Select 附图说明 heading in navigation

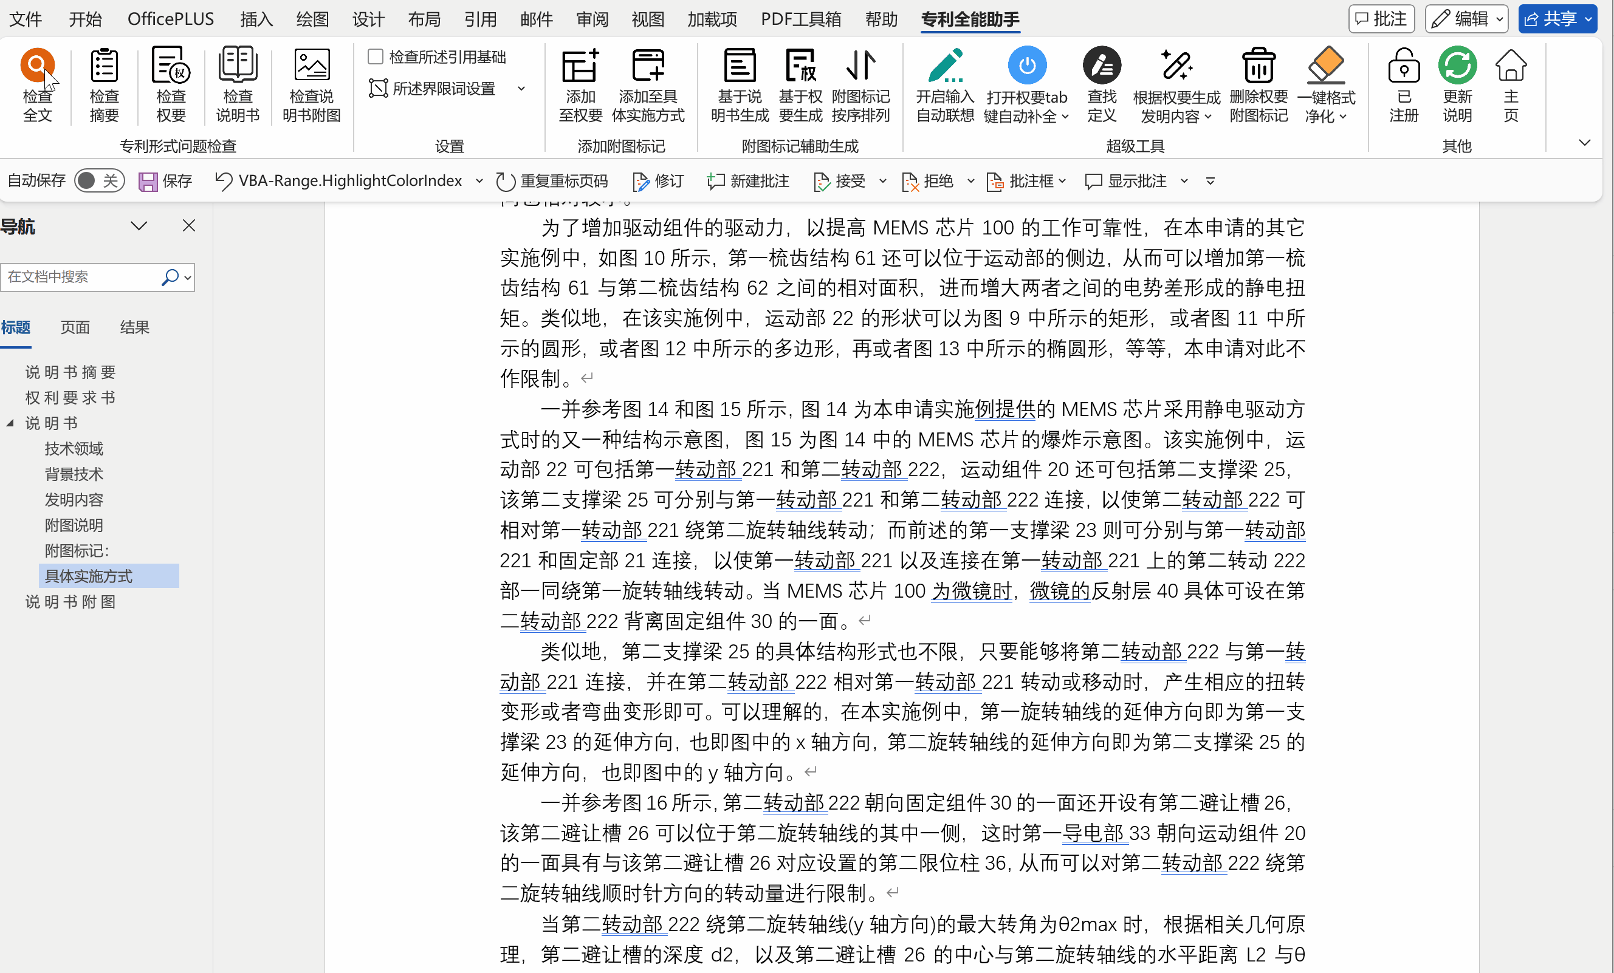(x=74, y=525)
